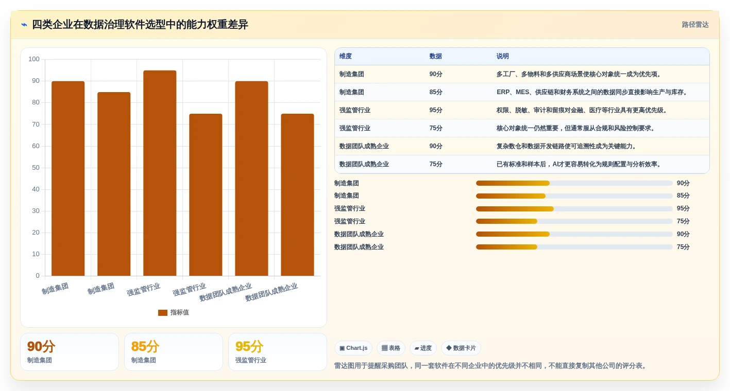
Task: Click the 数据 column header
Action: tap(436, 57)
